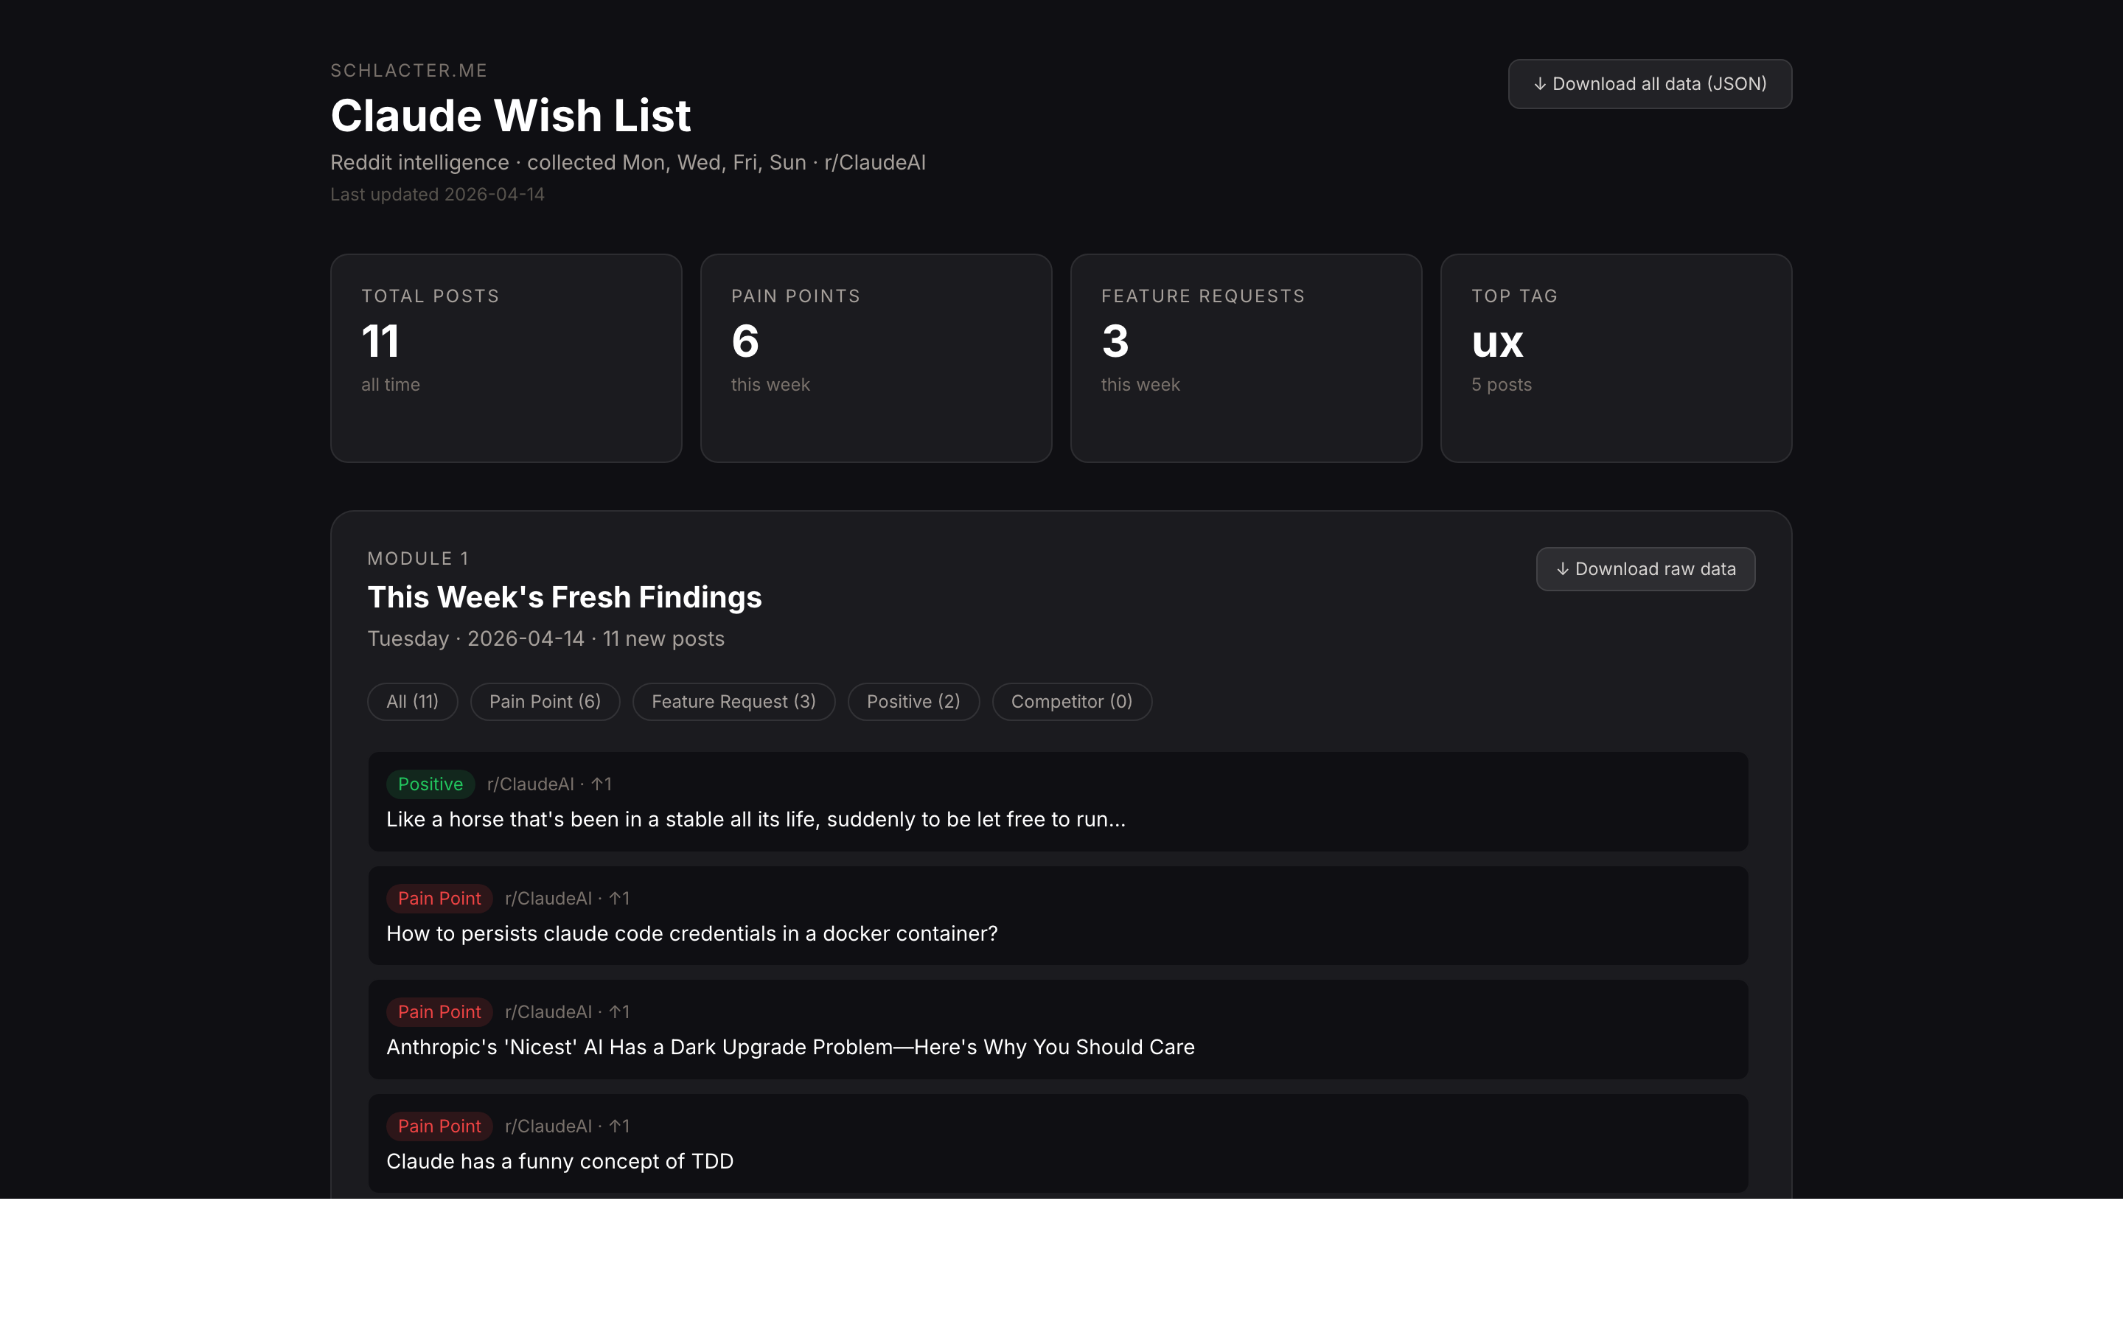
Task: Click This Week's Fresh Findings heading
Action: (564, 597)
